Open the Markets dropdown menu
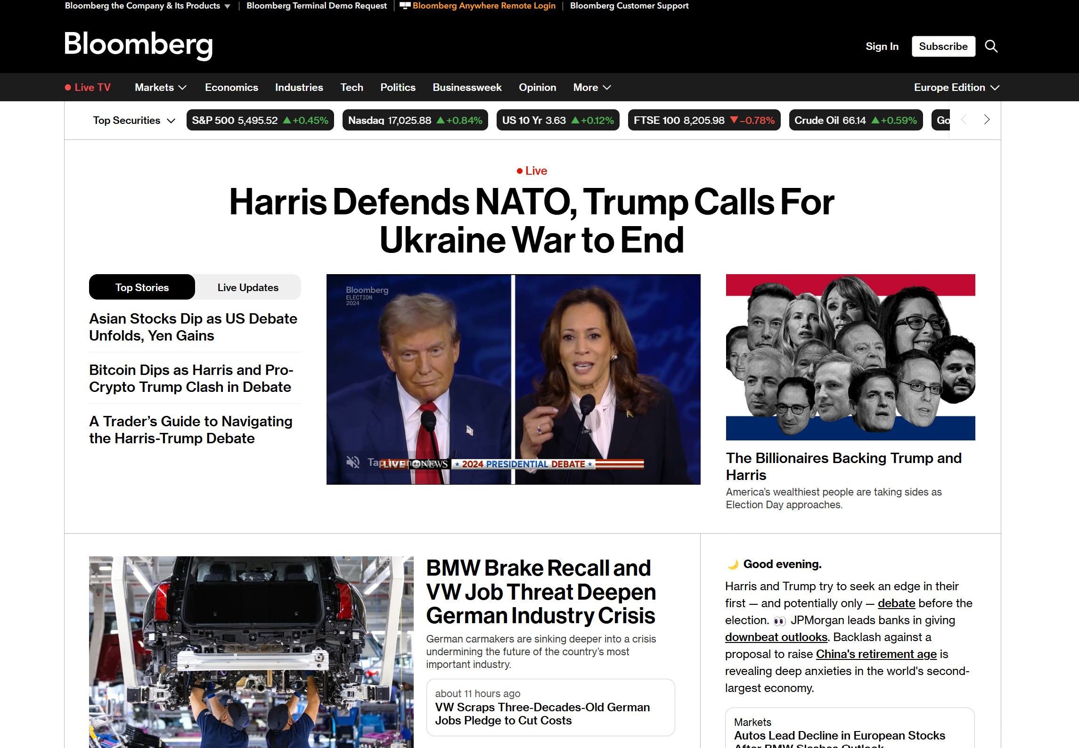Image resolution: width=1079 pixels, height=748 pixels. [161, 88]
